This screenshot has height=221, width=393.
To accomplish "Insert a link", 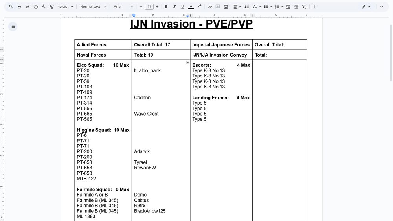I will click(x=209, y=7).
